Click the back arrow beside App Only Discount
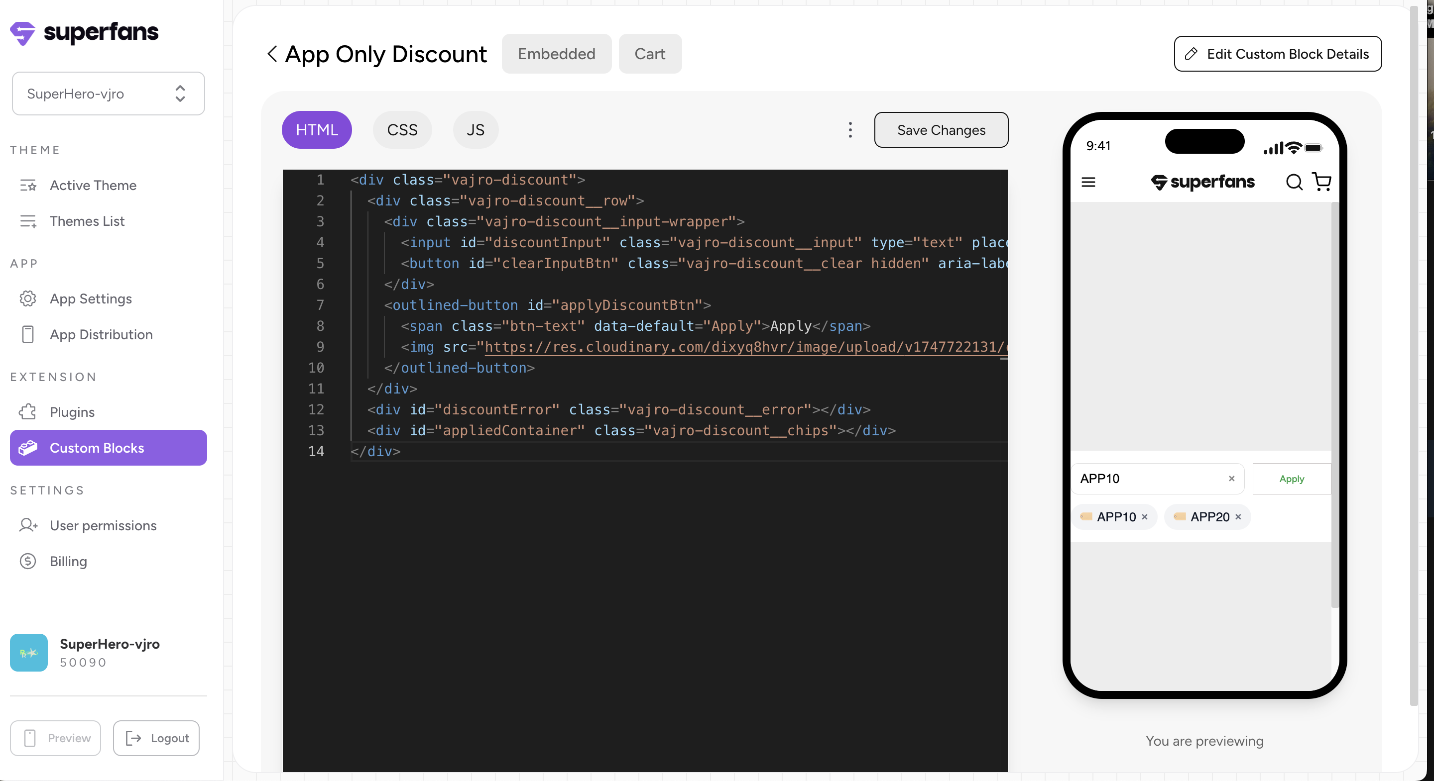Viewport: 1434px width, 781px height. pyautogui.click(x=272, y=54)
